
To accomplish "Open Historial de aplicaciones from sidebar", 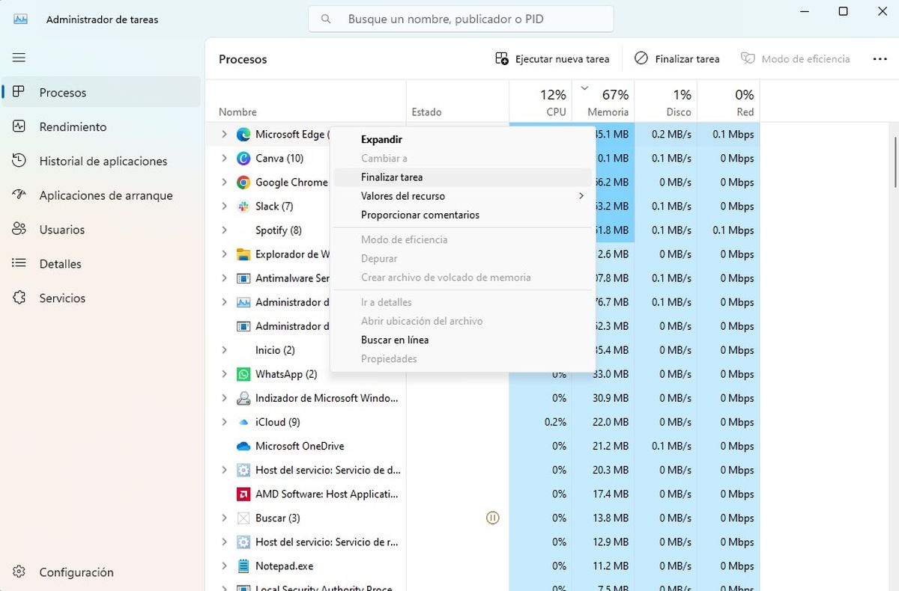I will pos(103,161).
